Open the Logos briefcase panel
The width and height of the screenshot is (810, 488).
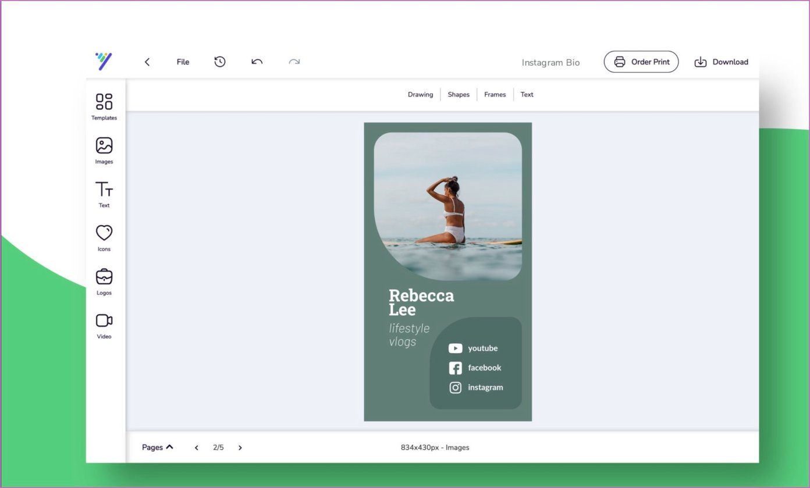[x=104, y=282]
